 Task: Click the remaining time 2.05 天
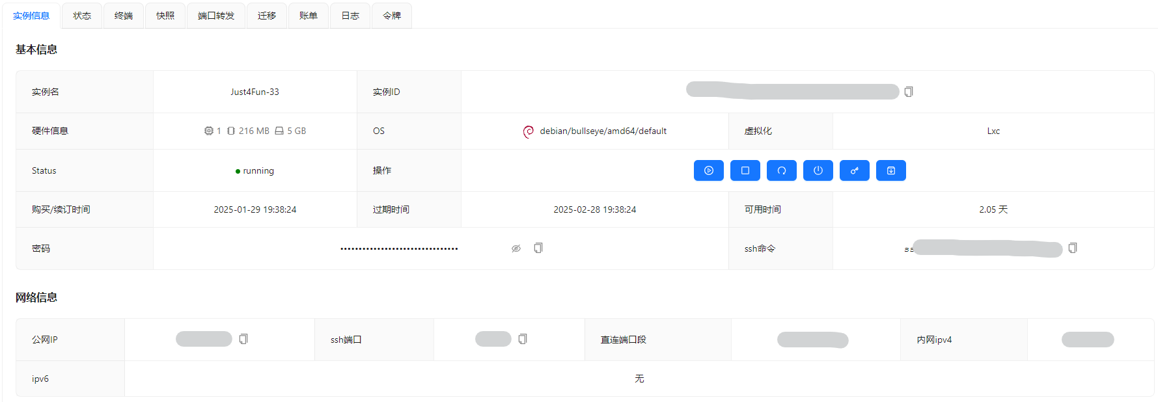(993, 209)
